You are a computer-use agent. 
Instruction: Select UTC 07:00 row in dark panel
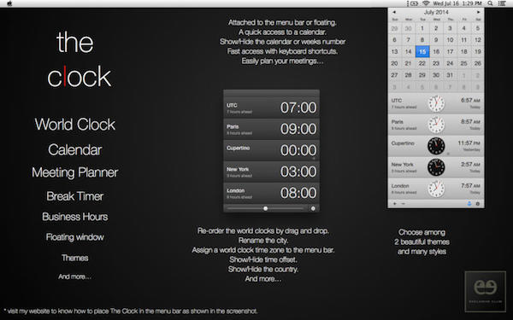pos(272,108)
